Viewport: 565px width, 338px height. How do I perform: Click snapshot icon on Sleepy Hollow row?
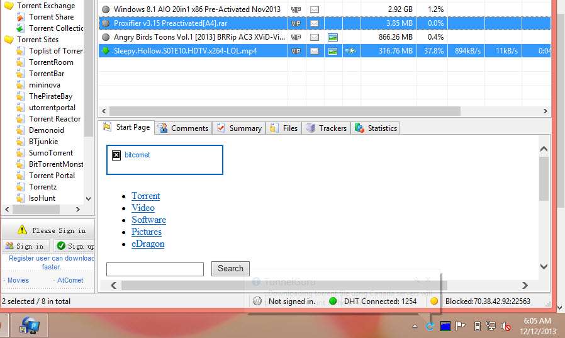[x=333, y=51]
